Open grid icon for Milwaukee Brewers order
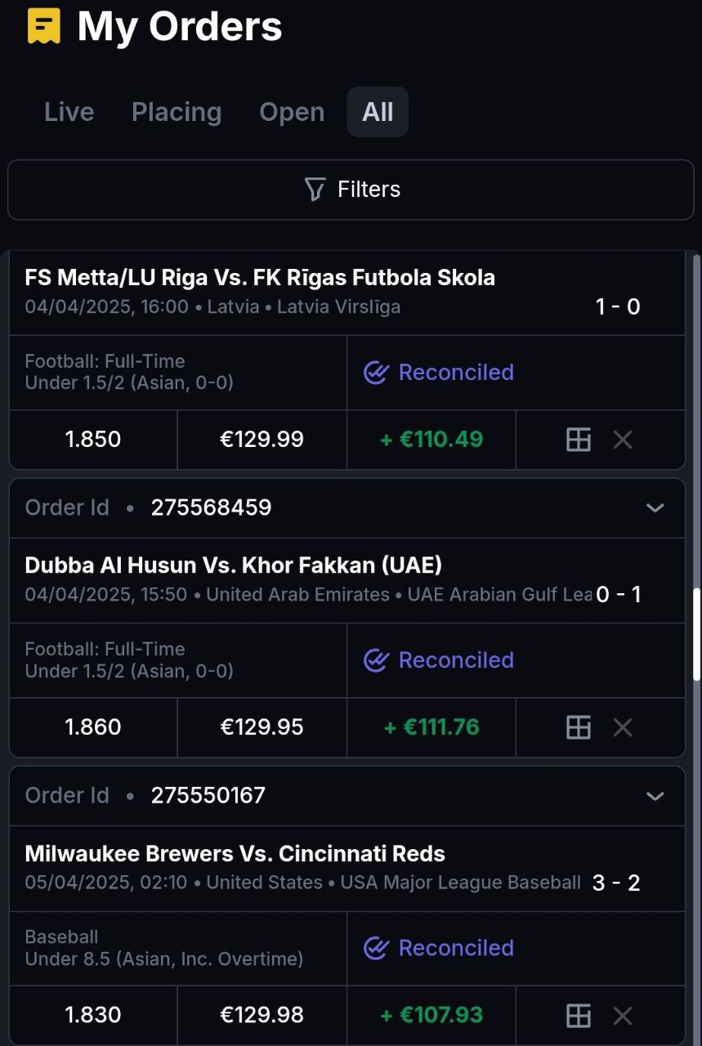The width and height of the screenshot is (702, 1046). [579, 1015]
